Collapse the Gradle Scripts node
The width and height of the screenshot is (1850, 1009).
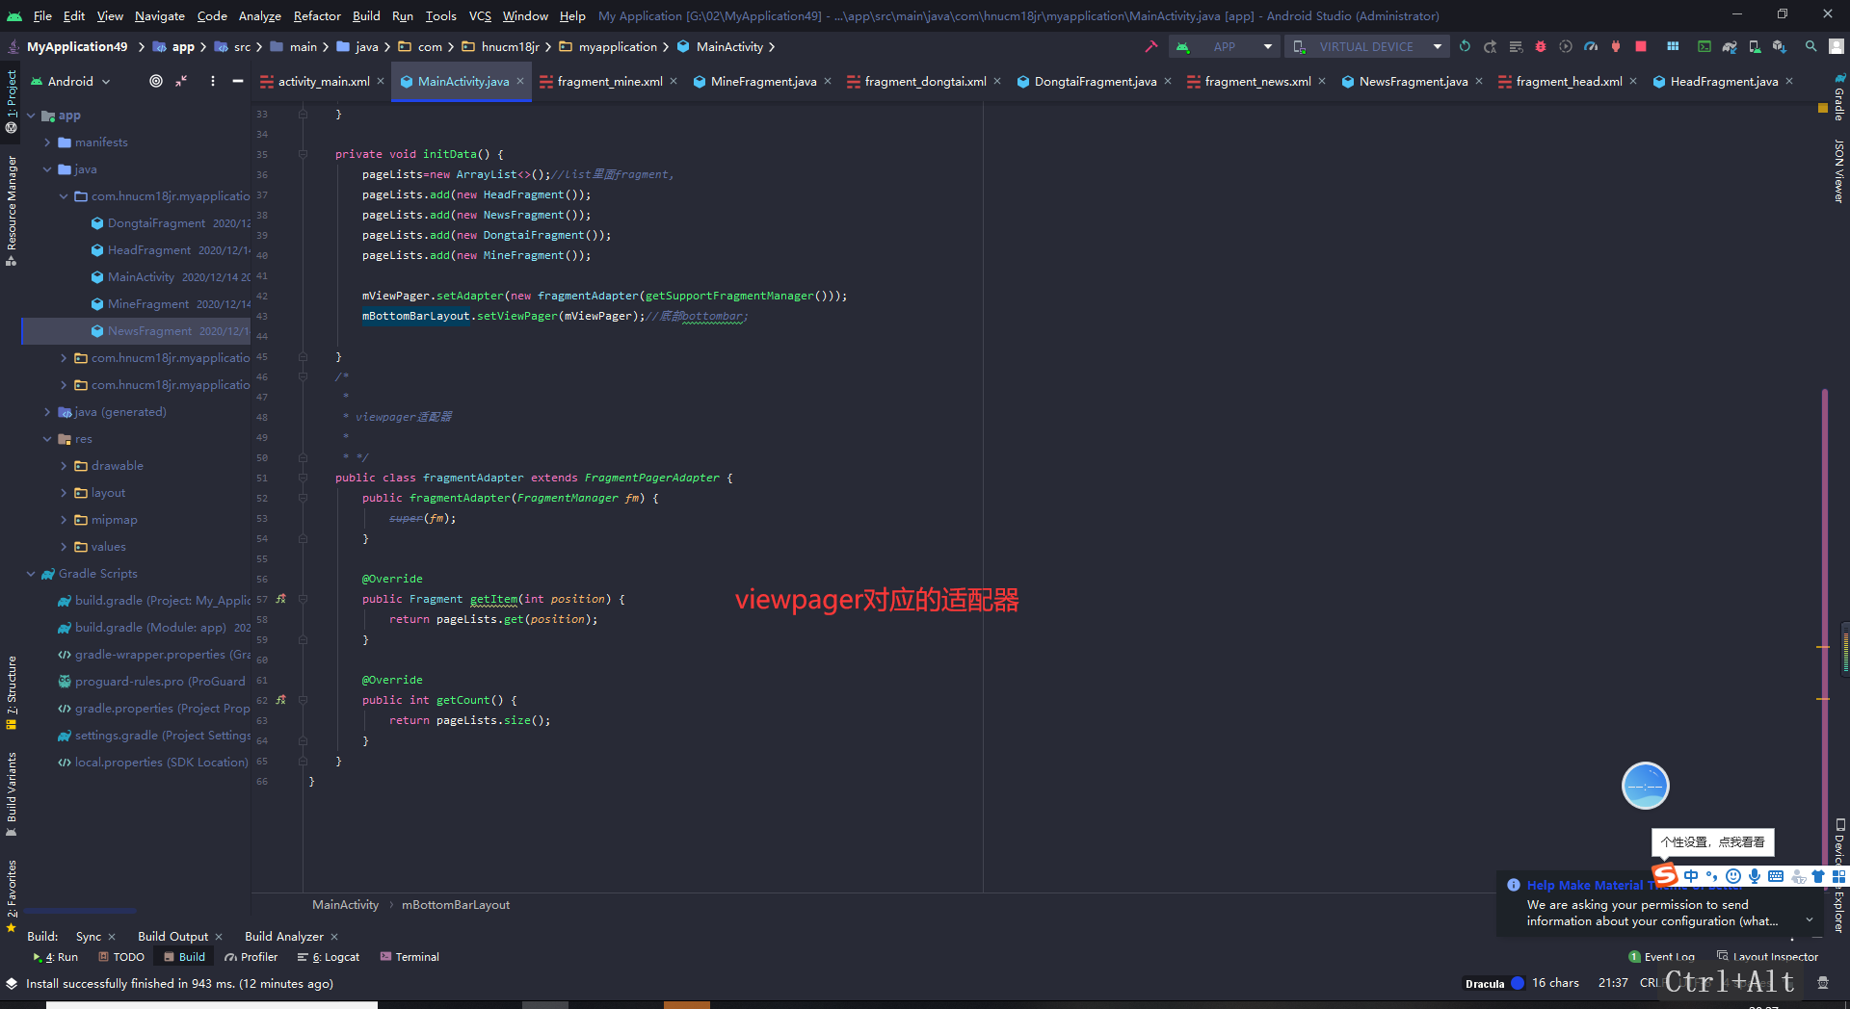(x=31, y=574)
